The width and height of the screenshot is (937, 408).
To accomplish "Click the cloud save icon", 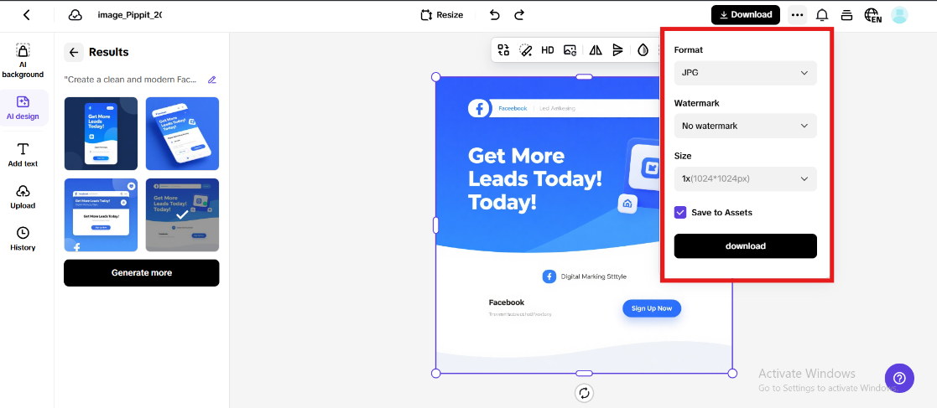I will (75, 15).
